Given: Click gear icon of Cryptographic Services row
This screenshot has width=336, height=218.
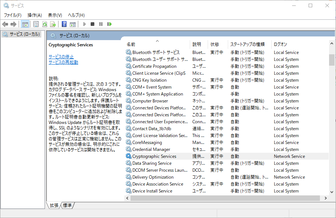Looking at the screenshot, I should (x=129, y=156).
